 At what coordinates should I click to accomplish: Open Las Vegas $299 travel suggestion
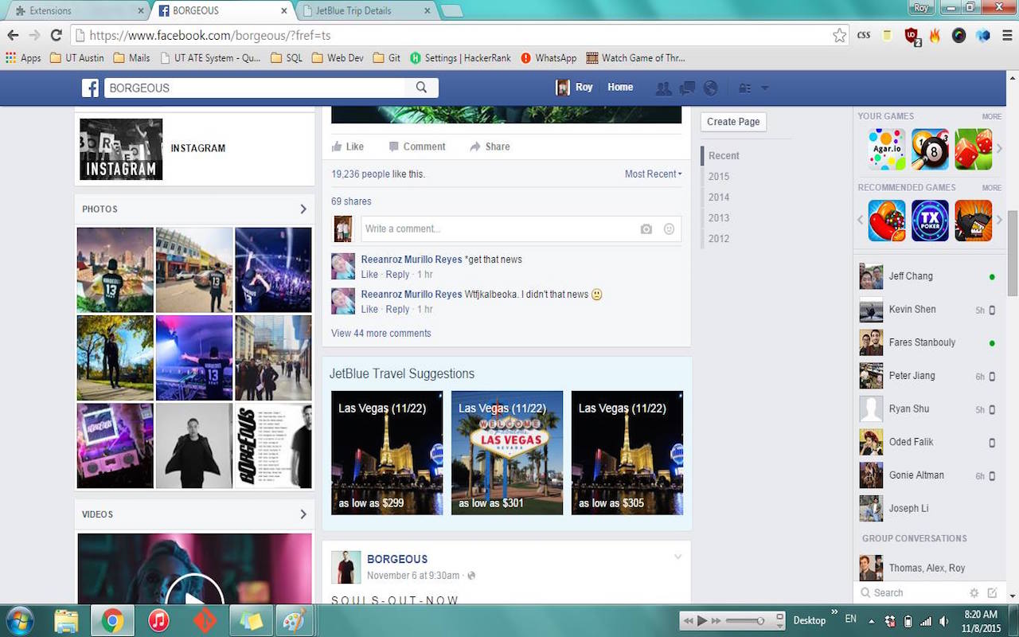tap(387, 452)
